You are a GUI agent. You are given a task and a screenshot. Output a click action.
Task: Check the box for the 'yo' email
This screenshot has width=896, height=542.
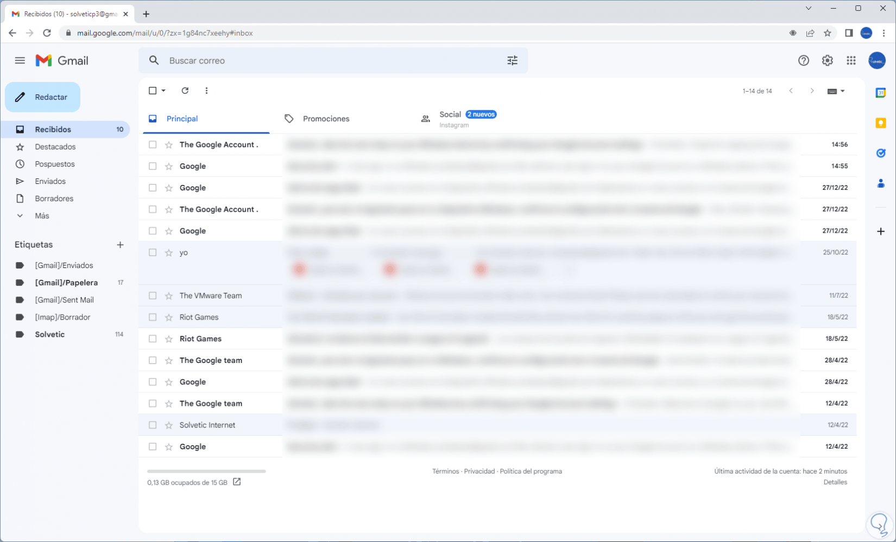pyautogui.click(x=153, y=253)
